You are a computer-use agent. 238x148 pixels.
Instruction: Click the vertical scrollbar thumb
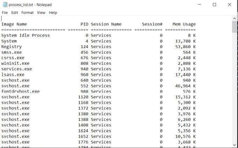pyautogui.click(x=234, y=27)
